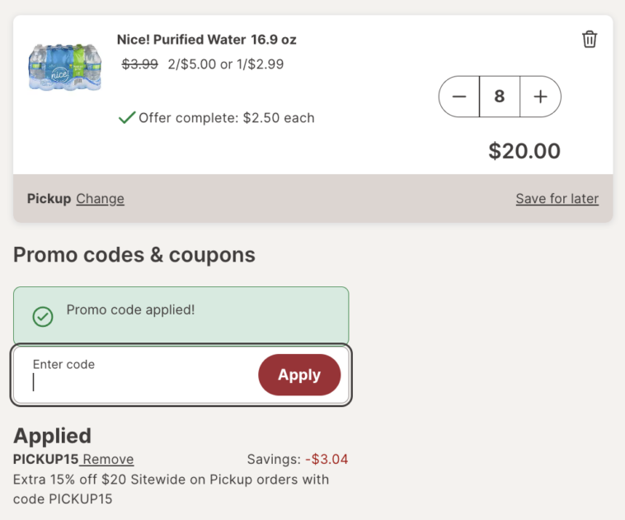Decrease quantity with the minus button
Viewport: 625px width, 520px height.
click(459, 97)
